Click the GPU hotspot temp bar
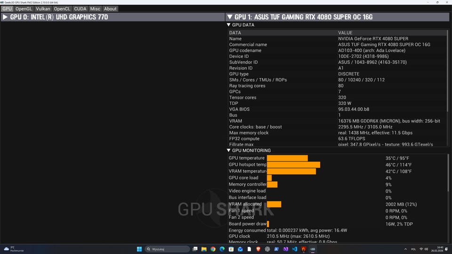 pos(293,165)
